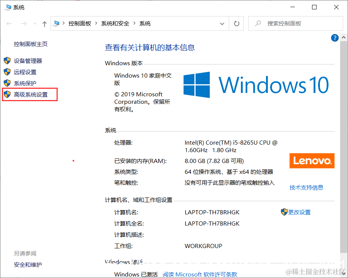Click the vertical scrollbar track
The image size is (348, 278).
coord(344,146)
